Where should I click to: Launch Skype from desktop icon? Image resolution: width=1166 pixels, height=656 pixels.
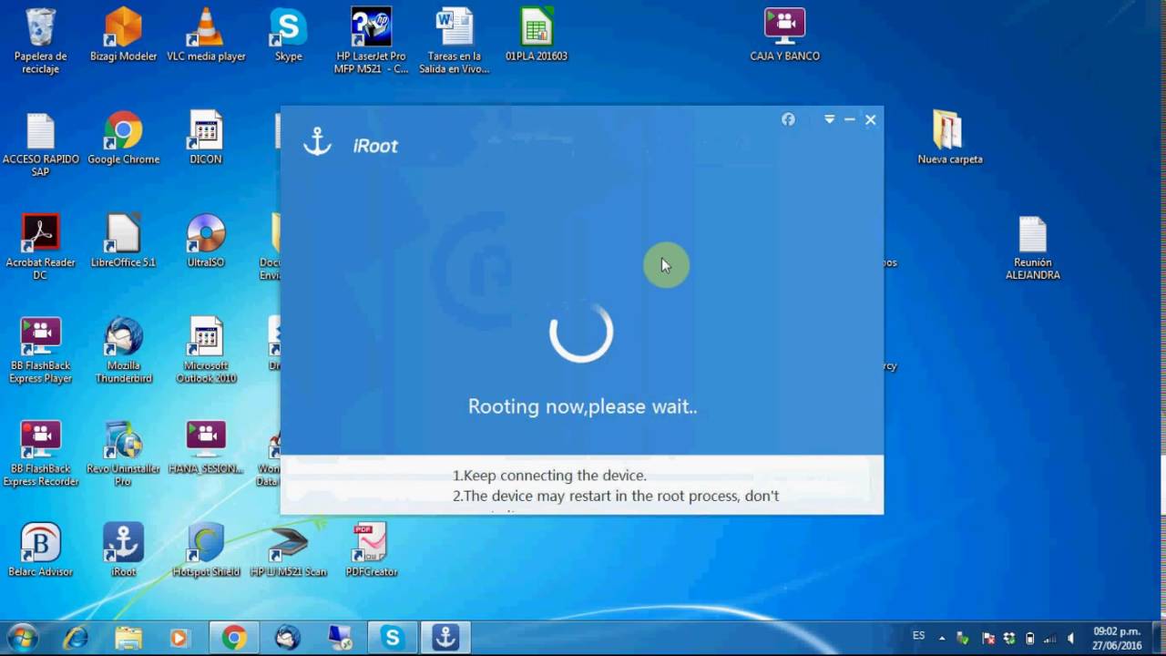[x=289, y=36]
